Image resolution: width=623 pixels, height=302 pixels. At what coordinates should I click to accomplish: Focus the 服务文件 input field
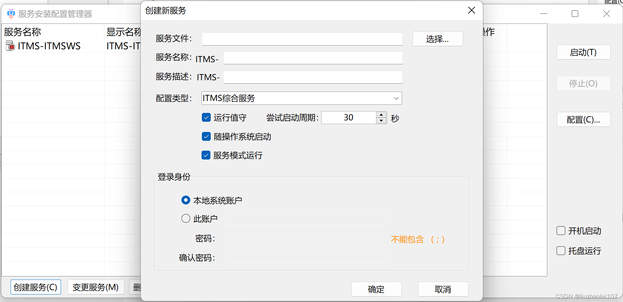pos(302,39)
